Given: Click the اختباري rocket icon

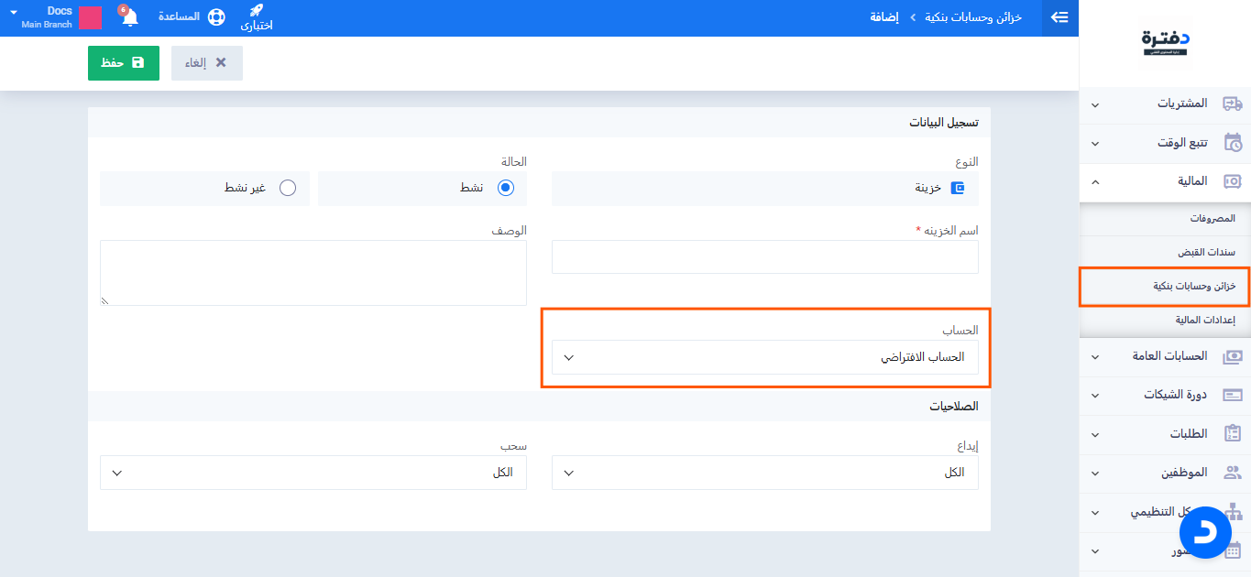Looking at the screenshot, I should pyautogui.click(x=257, y=11).
